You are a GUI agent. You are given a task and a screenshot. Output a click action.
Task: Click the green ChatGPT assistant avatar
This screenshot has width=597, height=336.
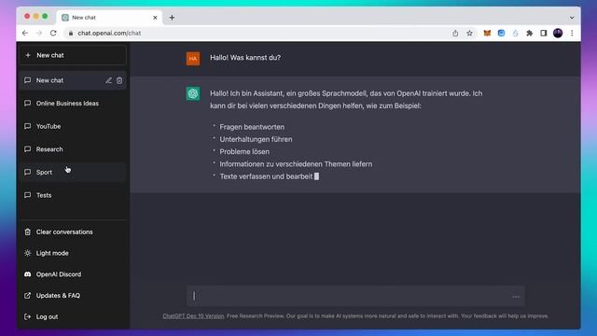[x=193, y=93]
